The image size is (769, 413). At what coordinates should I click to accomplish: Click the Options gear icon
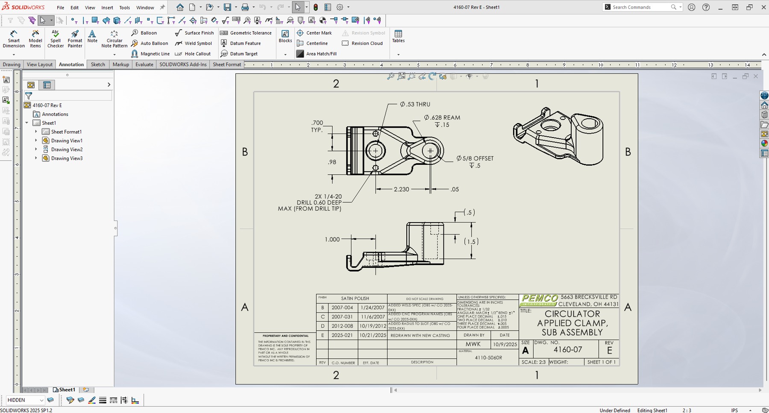click(340, 7)
